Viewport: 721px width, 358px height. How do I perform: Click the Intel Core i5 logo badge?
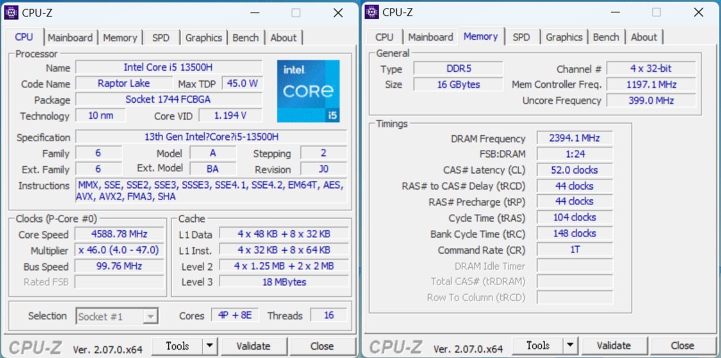pos(308,91)
